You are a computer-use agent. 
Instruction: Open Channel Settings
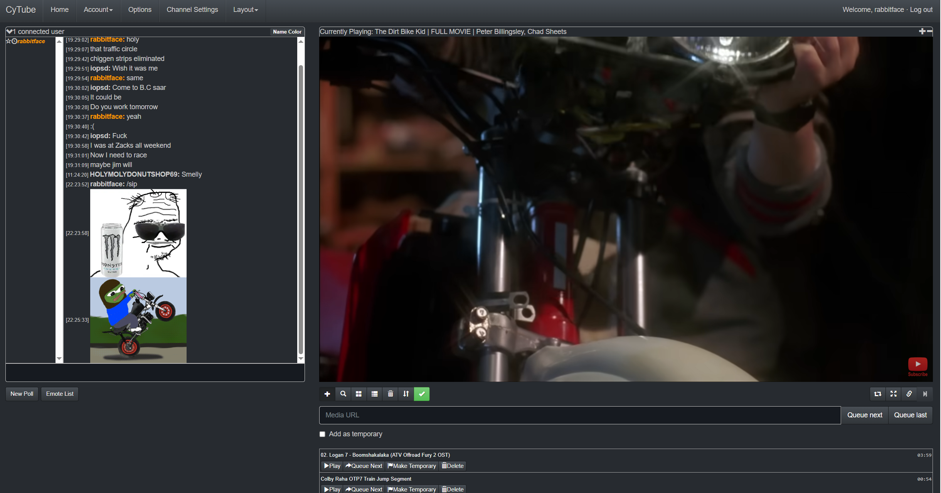pos(192,10)
